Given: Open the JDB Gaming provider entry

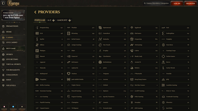Looking at the screenshot, I should tap(144, 108).
